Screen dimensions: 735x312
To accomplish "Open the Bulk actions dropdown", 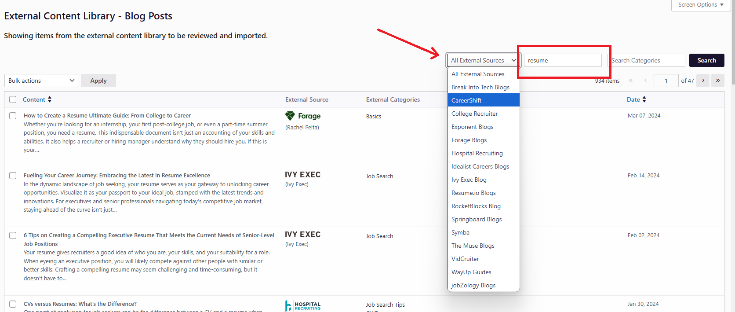I will coord(41,81).
